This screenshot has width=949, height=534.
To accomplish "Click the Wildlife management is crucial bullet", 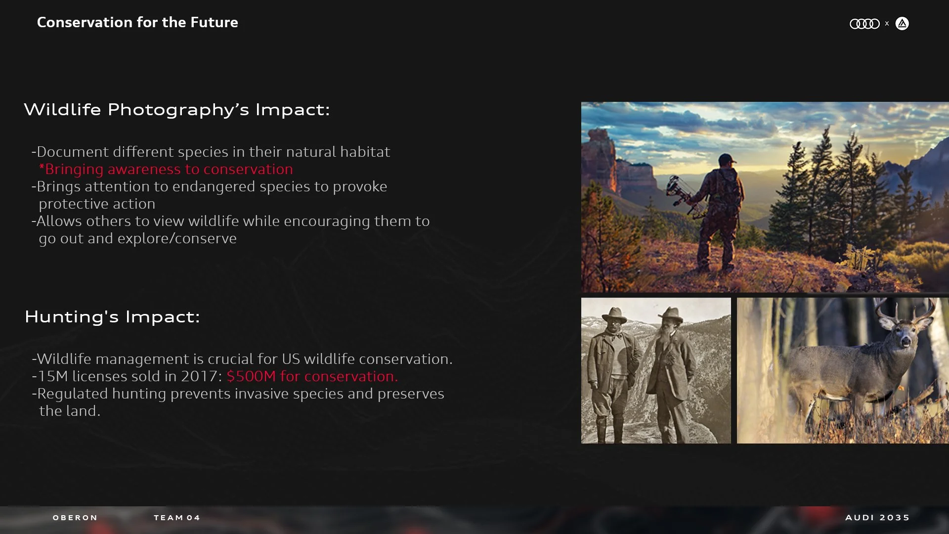I will [x=242, y=359].
